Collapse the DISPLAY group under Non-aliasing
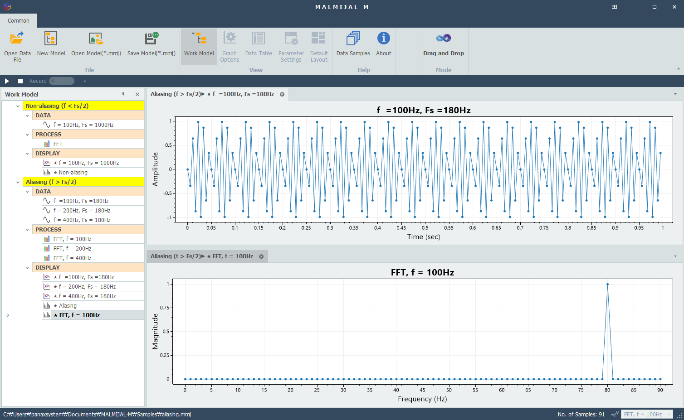The height and width of the screenshot is (420, 684). click(27, 154)
